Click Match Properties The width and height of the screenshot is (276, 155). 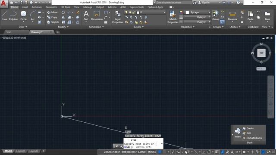pos(172,17)
